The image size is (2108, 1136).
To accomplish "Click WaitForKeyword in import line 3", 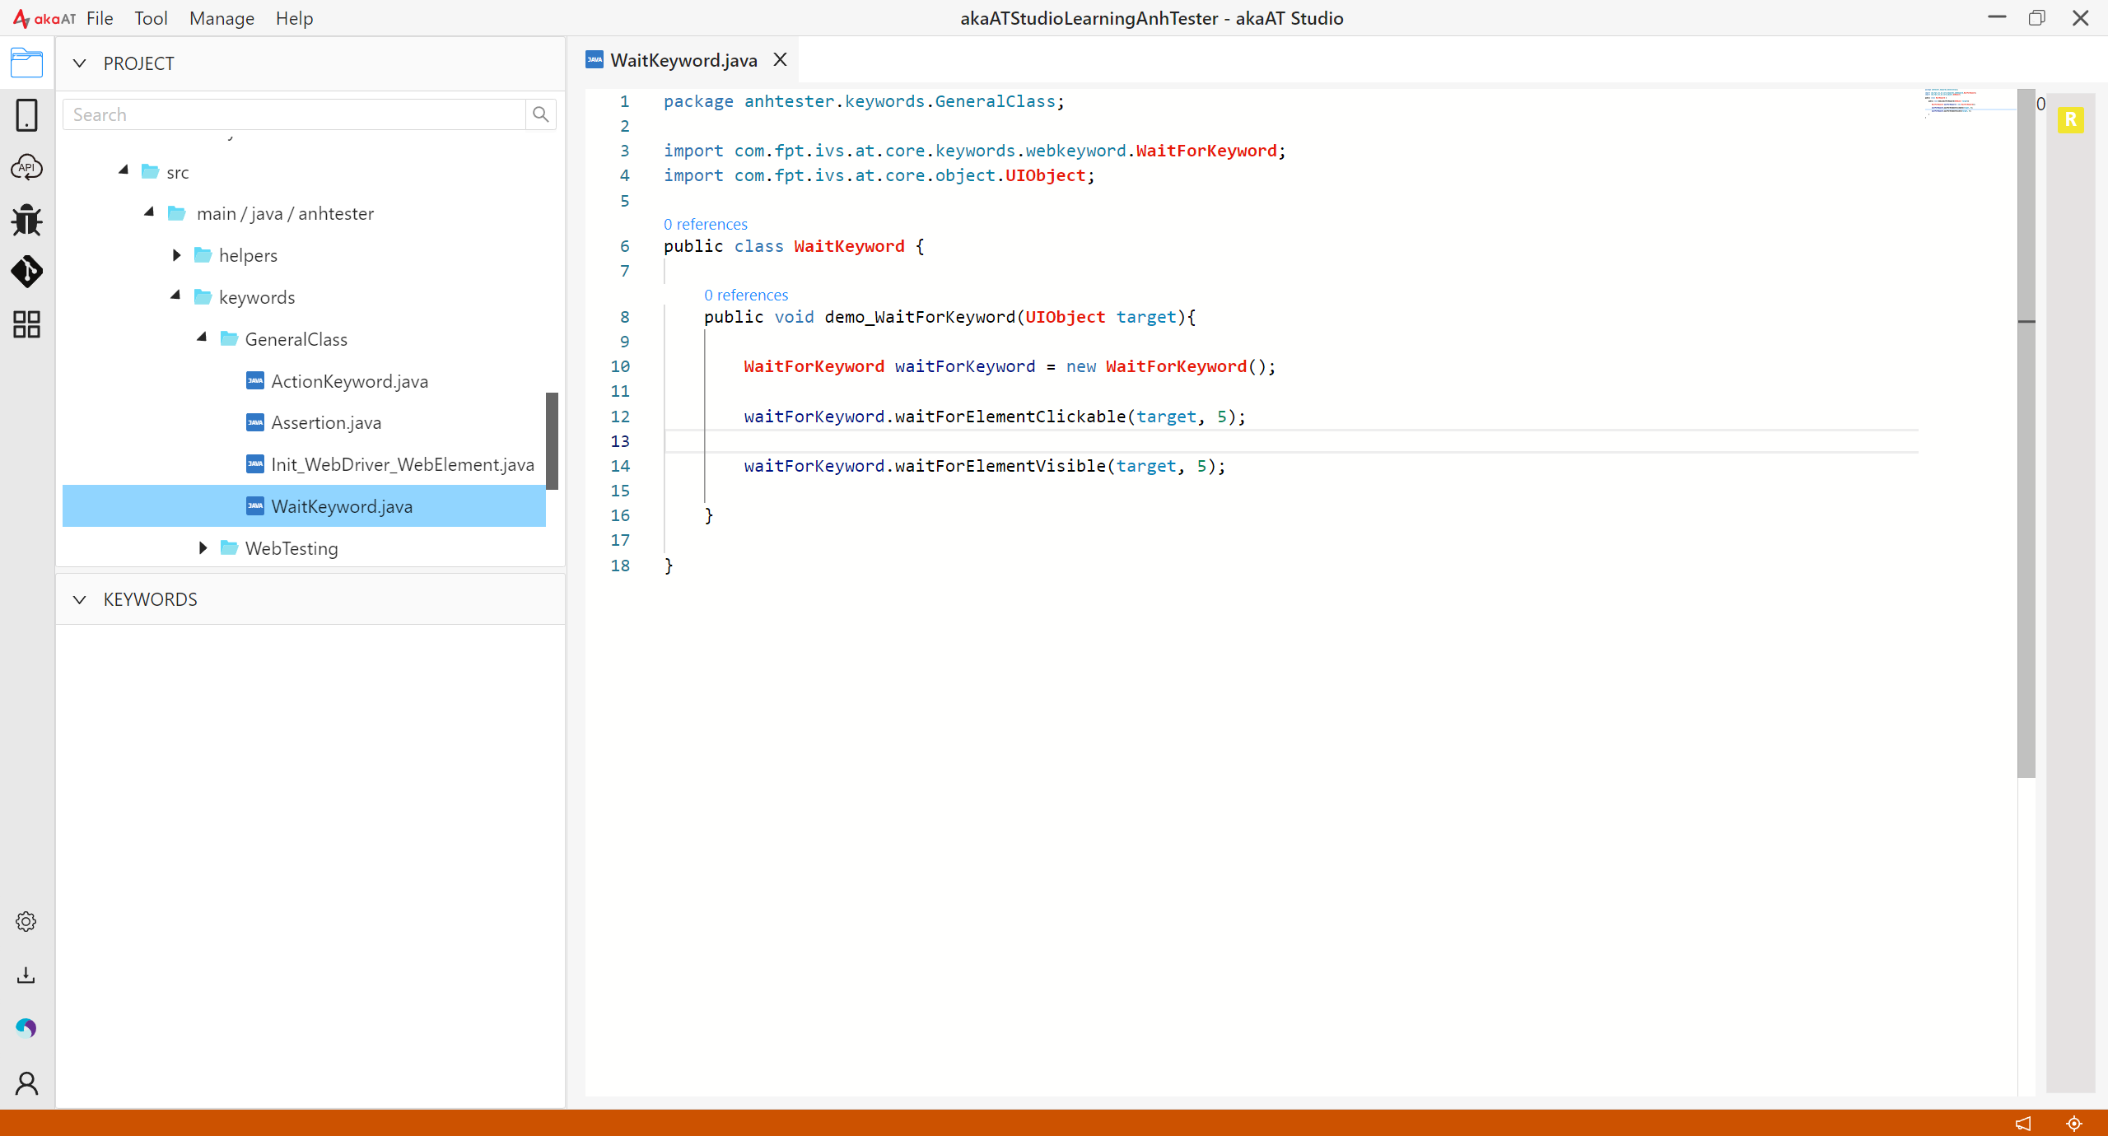I will (1206, 151).
